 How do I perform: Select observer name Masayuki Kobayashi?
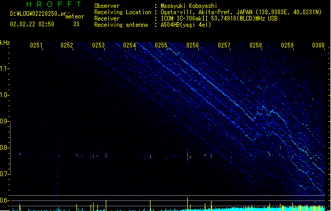click(x=188, y=6)
